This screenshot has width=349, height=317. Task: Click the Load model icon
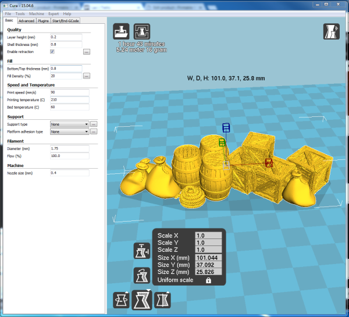pyautogui.click(x=121, y=31)
